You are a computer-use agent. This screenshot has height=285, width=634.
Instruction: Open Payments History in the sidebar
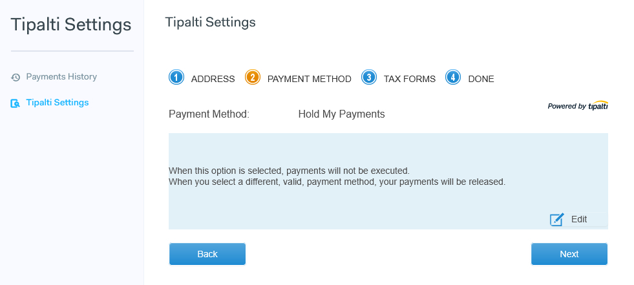pyautogui.click(x=61, y=77)
